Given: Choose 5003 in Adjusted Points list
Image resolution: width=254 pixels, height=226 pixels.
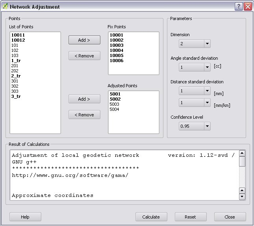Looking at the screenshot, I should [x=114, y=104].
